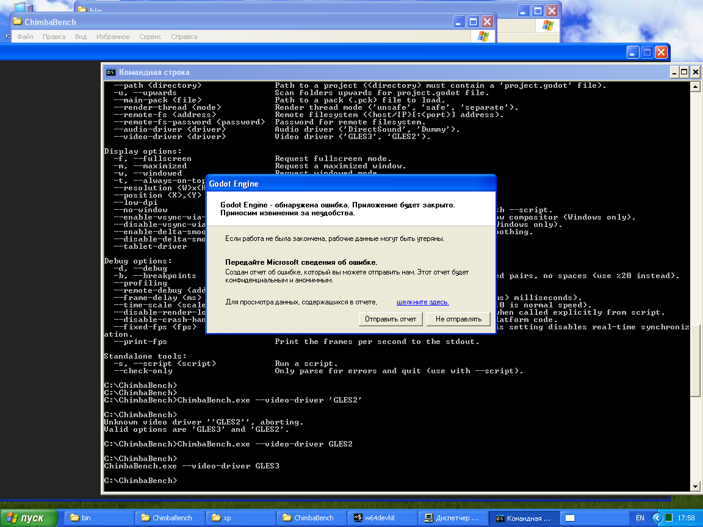Click the EN language indicator in tray
Screen dimensions: 703x527
click(640, 518)
